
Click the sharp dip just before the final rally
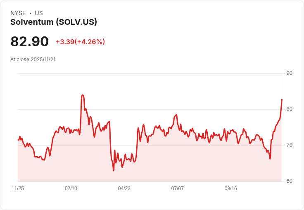coord(270,158)
